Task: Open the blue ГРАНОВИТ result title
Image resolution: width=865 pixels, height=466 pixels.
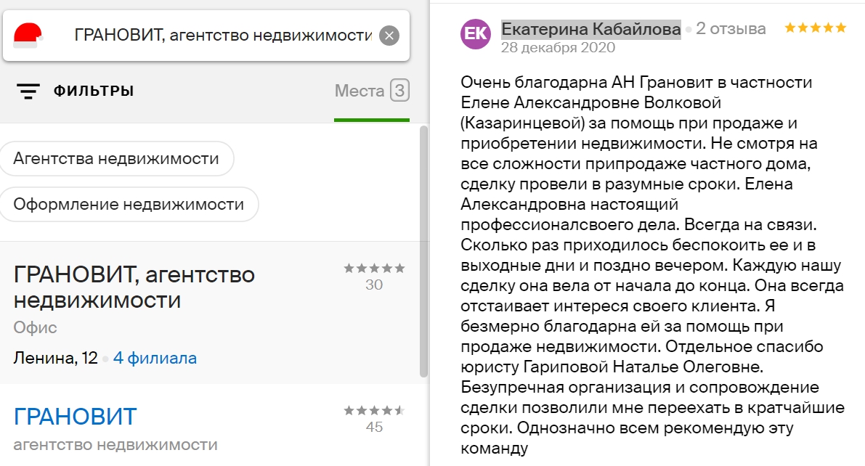Action: point(75,417)
